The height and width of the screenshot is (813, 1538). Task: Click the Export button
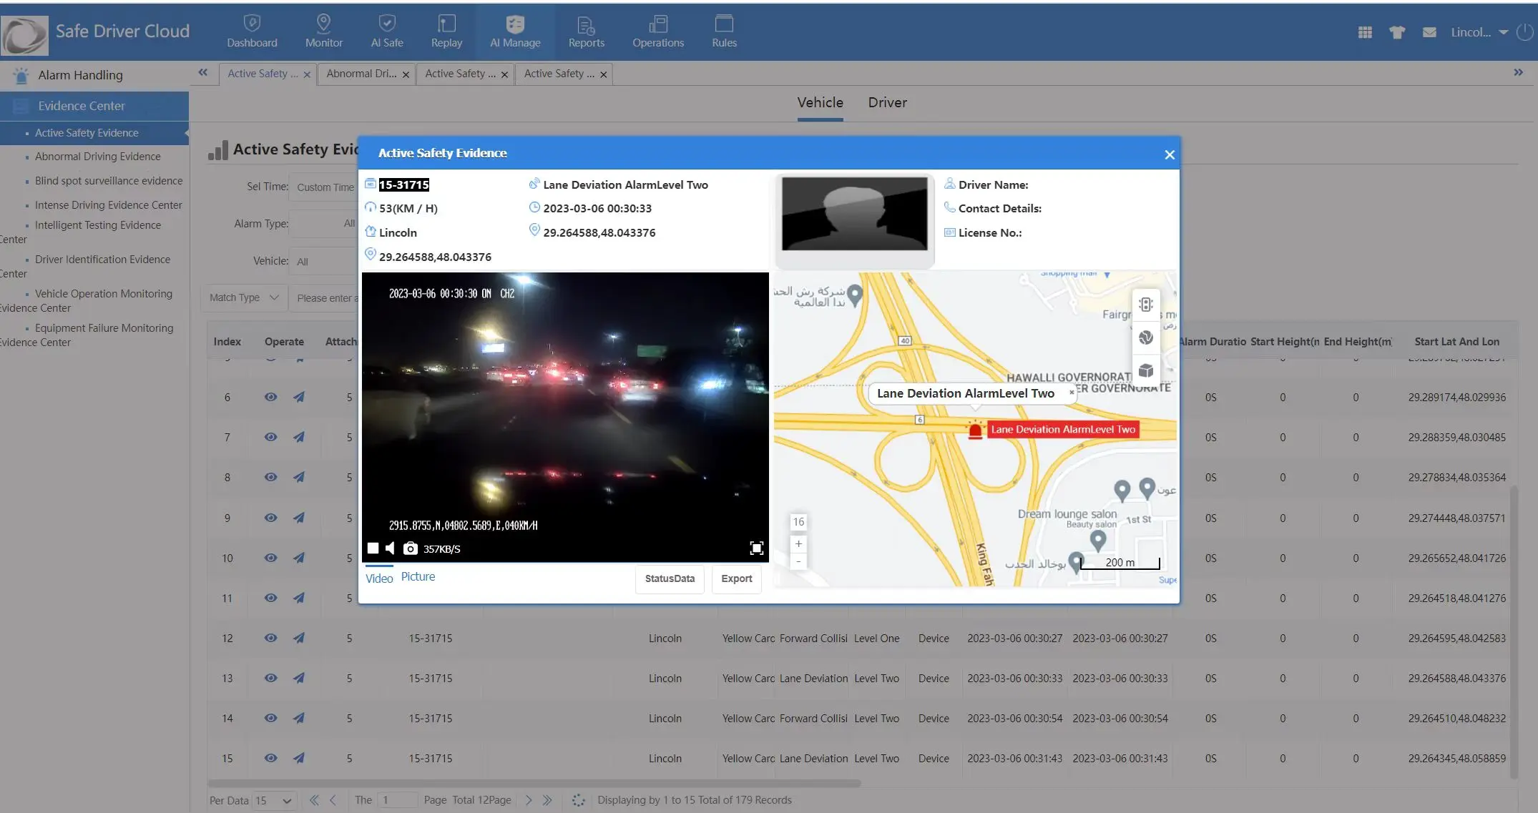(x=736, y=579)
